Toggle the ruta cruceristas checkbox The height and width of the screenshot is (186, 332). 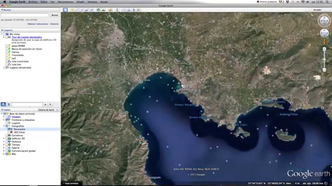tap(7, 61)
